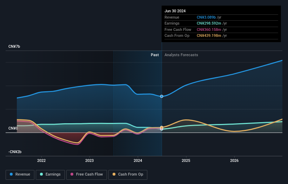This screenshot has width=288, height=184.
Task: Toggle the Cash From Op legend series
Action: pyautogui.click(x=128, y=175)
